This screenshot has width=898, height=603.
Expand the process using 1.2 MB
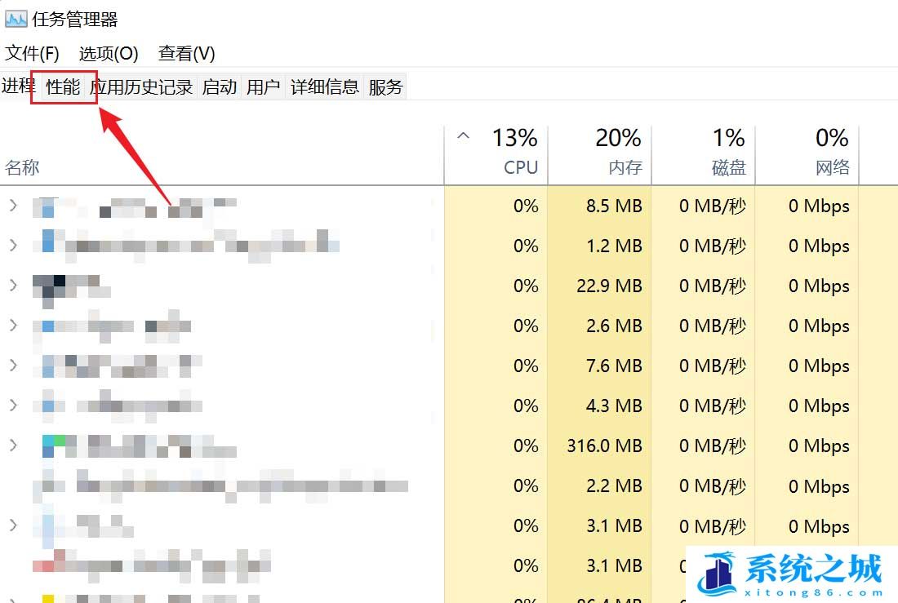(13, 246)
